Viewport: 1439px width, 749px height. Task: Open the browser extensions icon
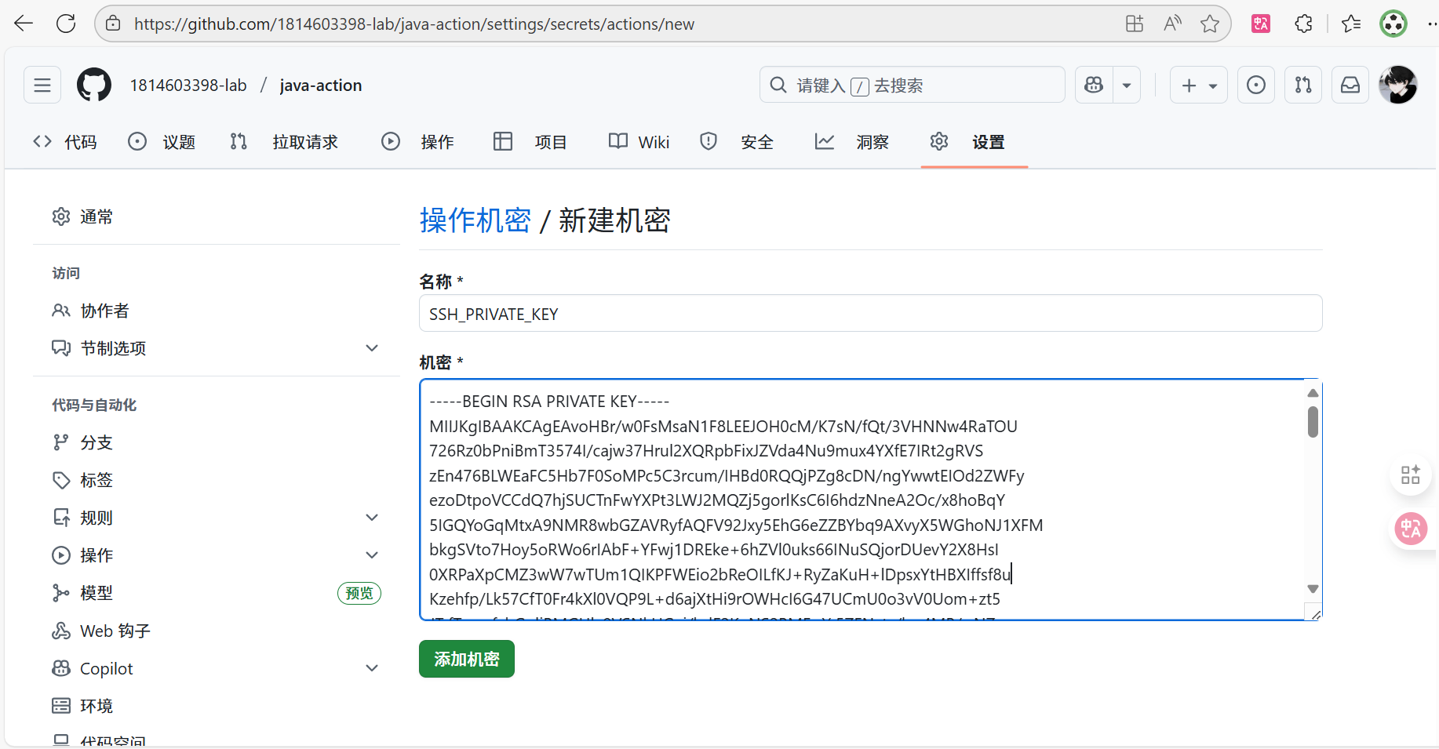click(1303, 24)
